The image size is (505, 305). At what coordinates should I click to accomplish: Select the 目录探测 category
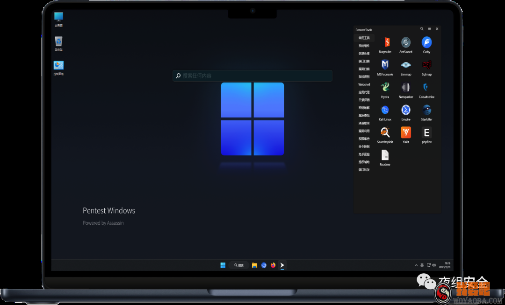364,100
